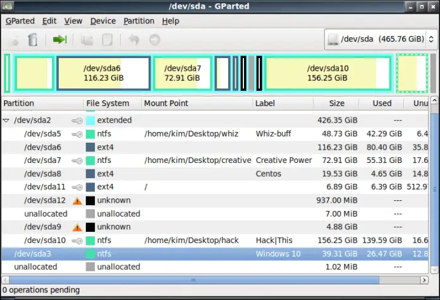
Task: Open the Partition menu
Action: pyautogui.click(x=139, y=21)
